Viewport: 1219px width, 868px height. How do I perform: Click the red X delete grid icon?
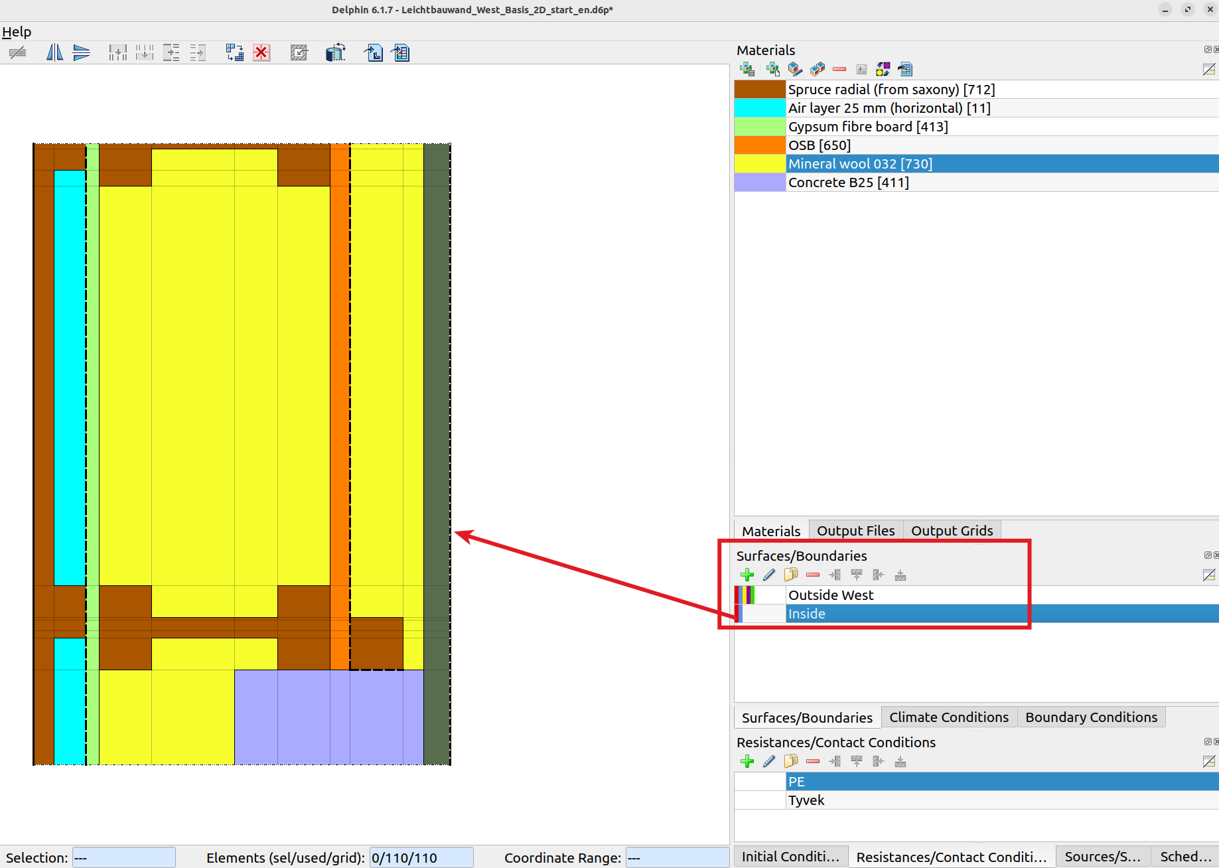[262, 52]
